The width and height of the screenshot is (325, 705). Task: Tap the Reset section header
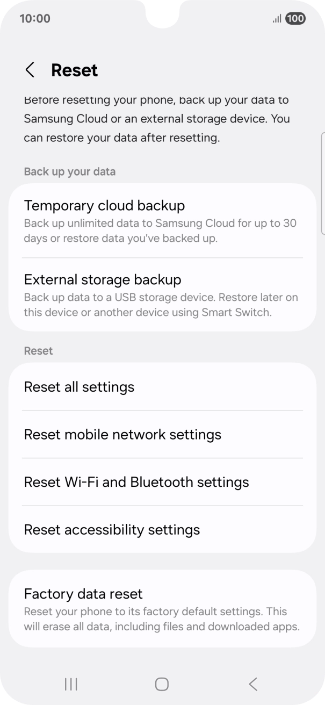coord(38,350)
